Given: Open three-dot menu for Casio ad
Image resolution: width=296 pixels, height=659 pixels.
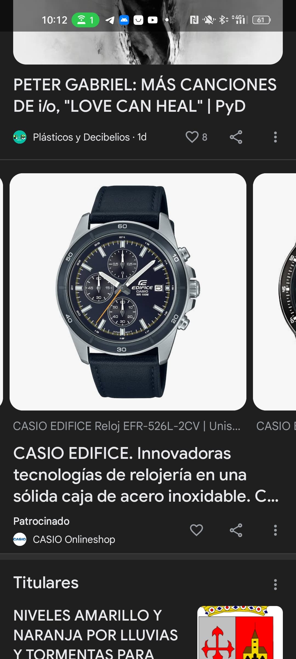Looking at the screenshot, I should 275,530.
